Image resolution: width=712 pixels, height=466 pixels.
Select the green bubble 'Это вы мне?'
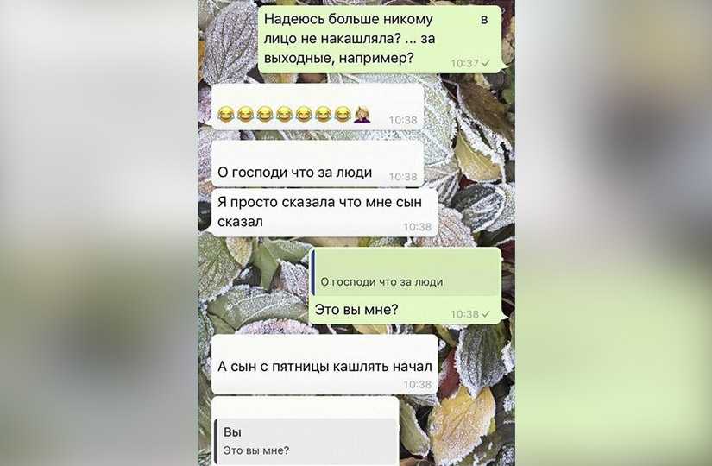(x=405, y=286)
